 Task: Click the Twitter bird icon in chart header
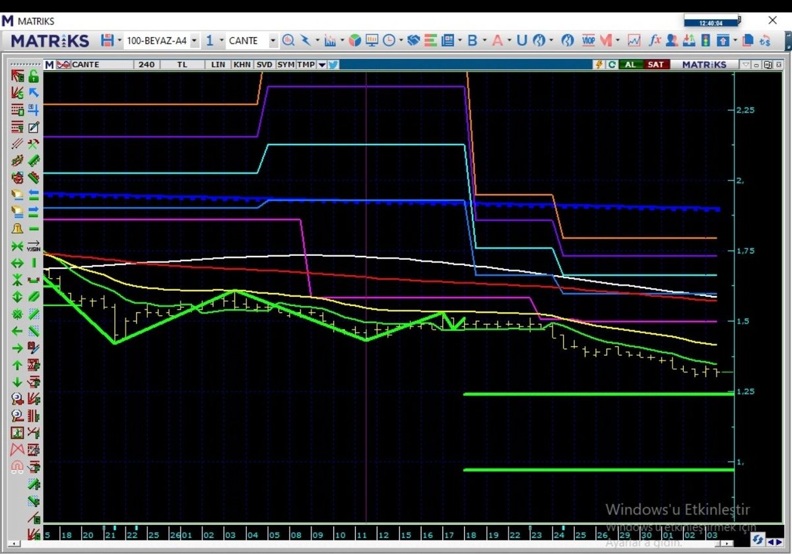(333, 65)
